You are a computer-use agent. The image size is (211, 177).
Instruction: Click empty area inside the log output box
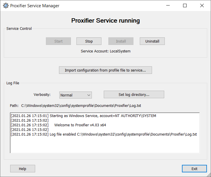coord(105,145)
